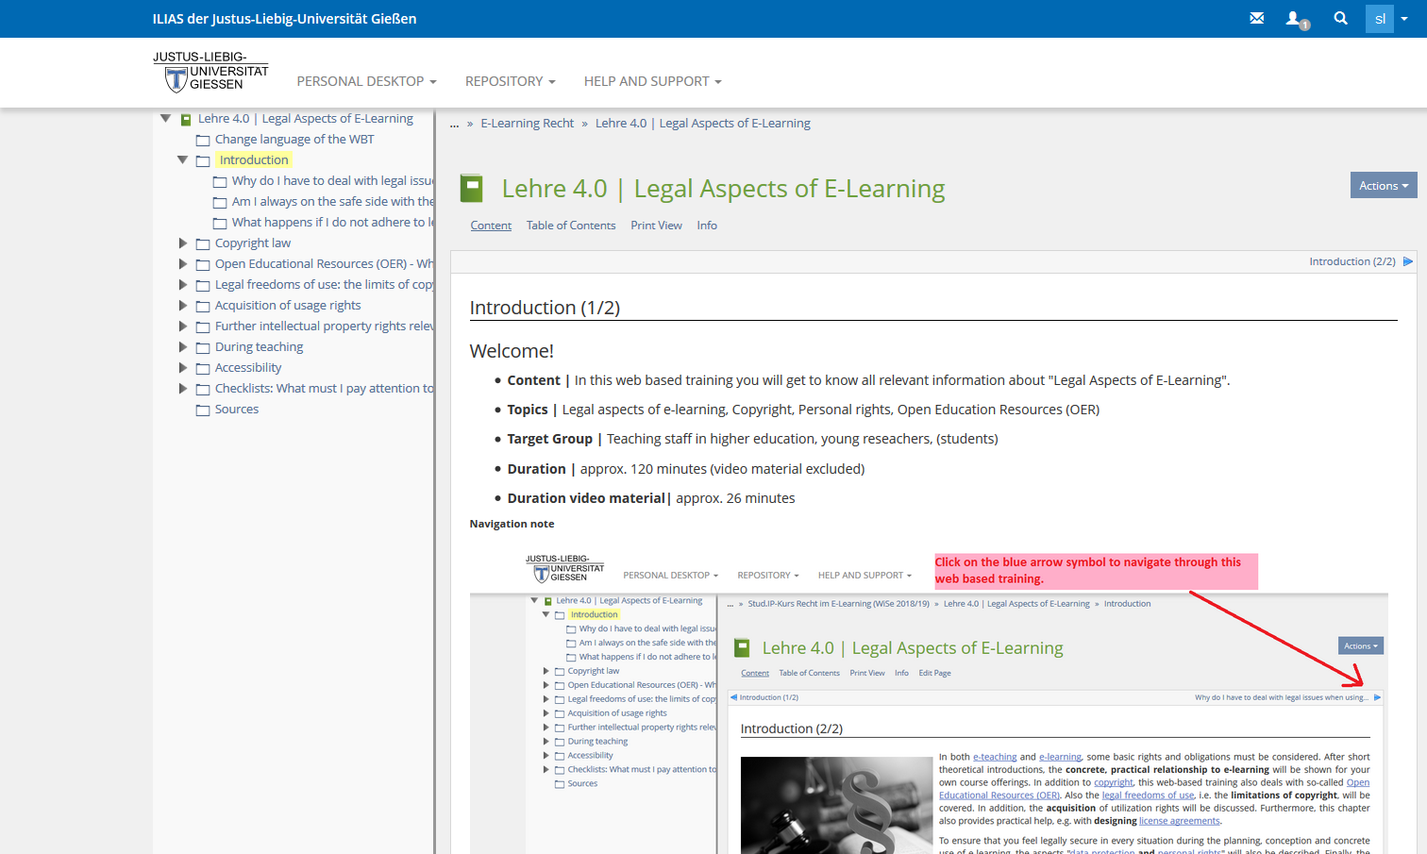Click the user avatar 'sl'
The image size is (1427, 854).
coord(1380,19)
